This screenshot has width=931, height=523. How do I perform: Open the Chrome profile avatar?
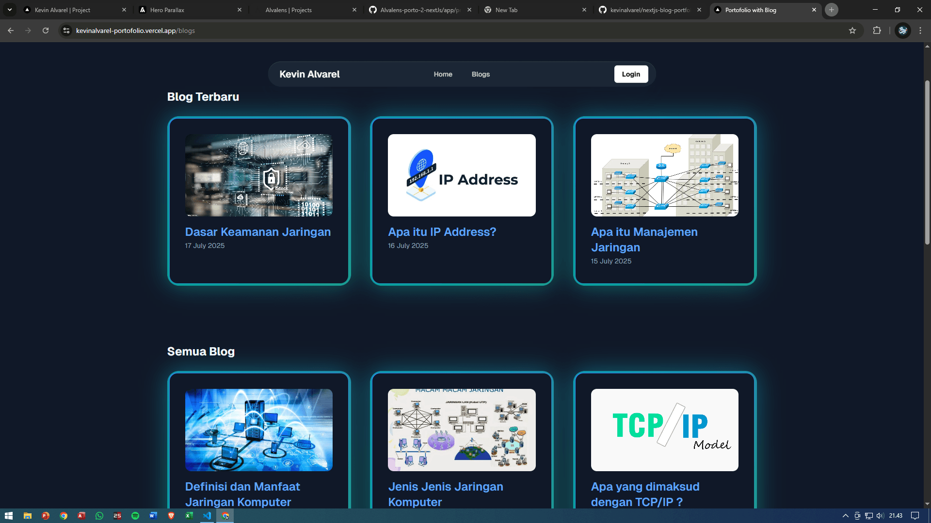902,31
